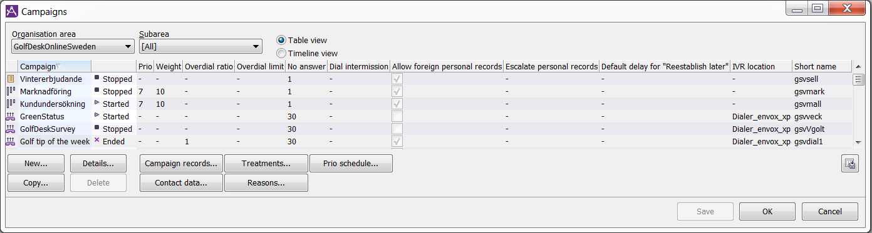Image resolution: width=872 pixels, height=233 pixels.
Task: Toggle GreenStatus allow foreign personal records checkbox
Action: (x=397, y=117)
